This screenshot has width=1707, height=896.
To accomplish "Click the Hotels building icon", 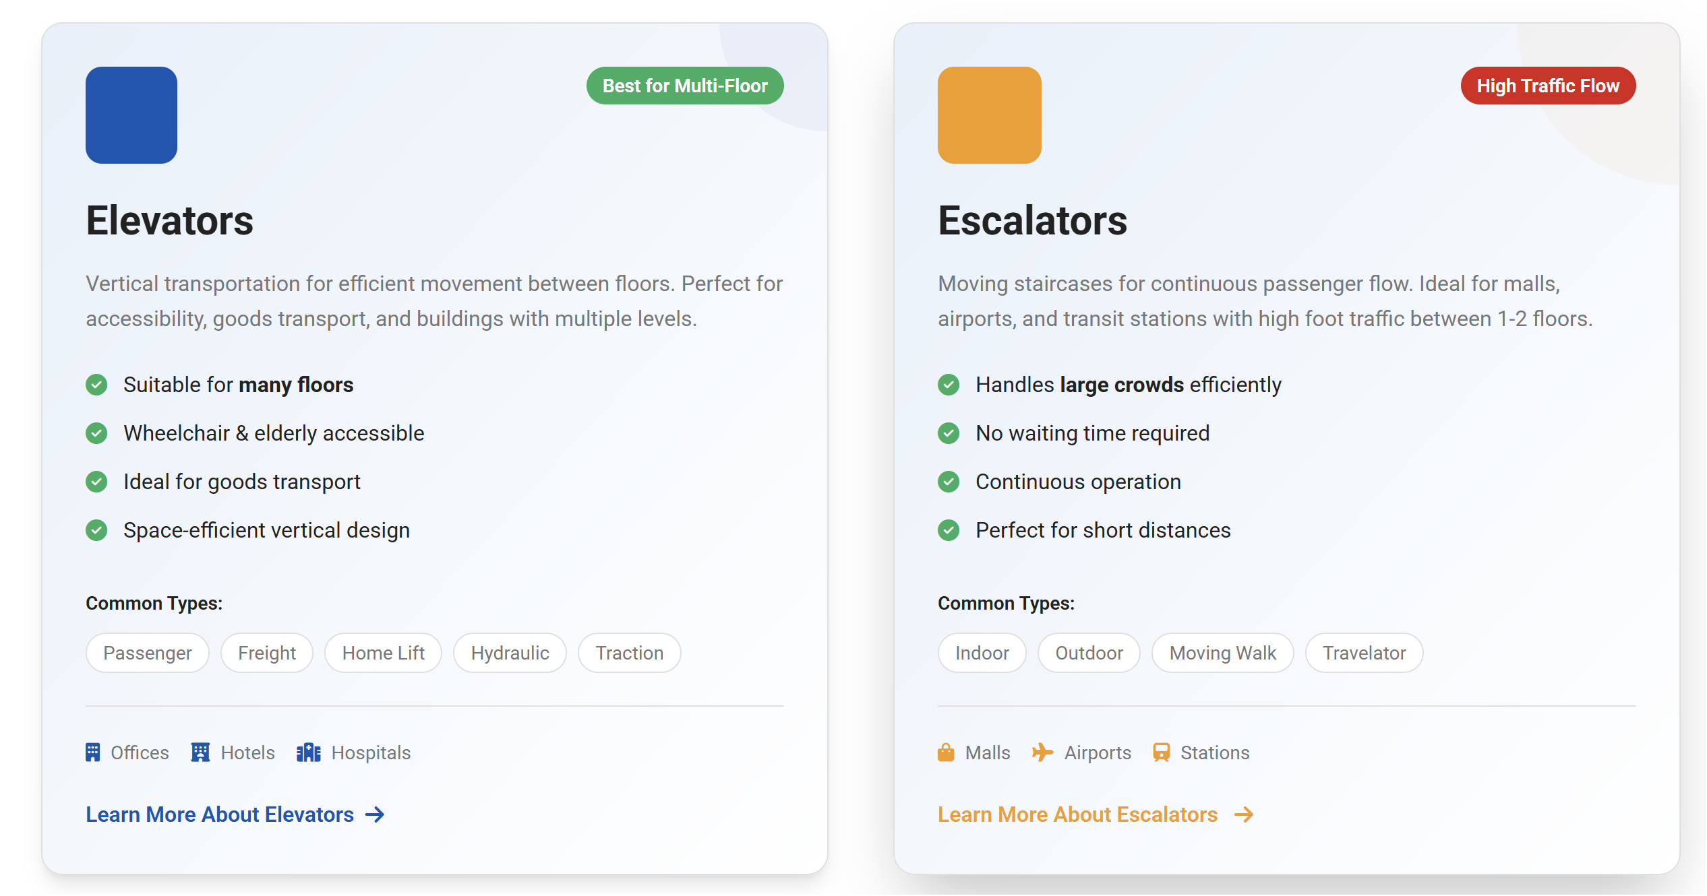I will pyautogui.click(x=200, y=753).
